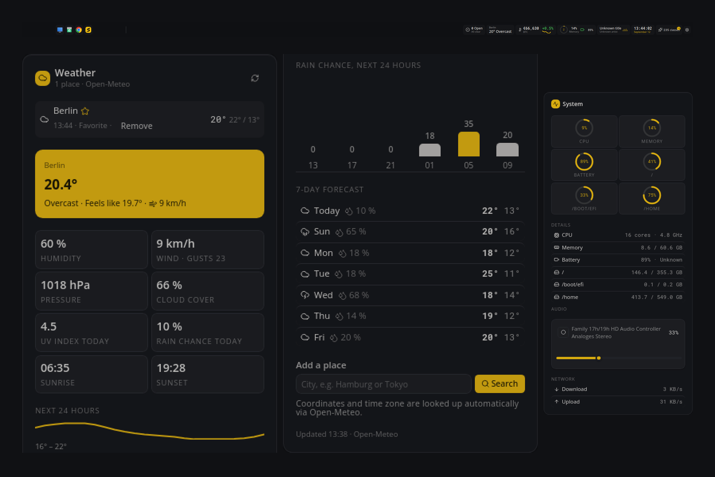
Task: Adjust the audio volume slider
Action: tap(618, 358)
